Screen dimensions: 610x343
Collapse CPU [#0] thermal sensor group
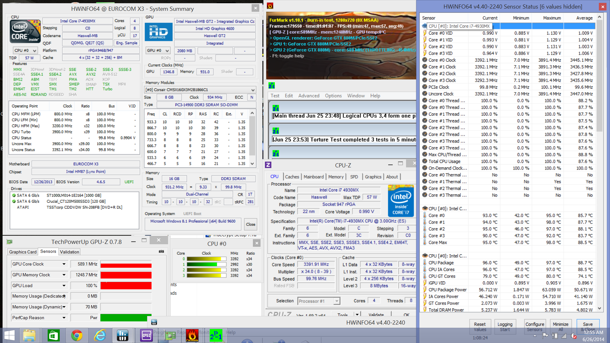click(424, 209)
